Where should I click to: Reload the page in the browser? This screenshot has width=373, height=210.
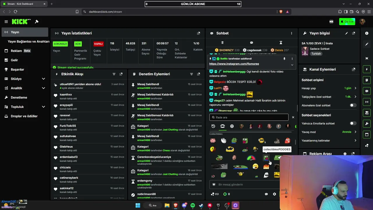coord(15,12)
